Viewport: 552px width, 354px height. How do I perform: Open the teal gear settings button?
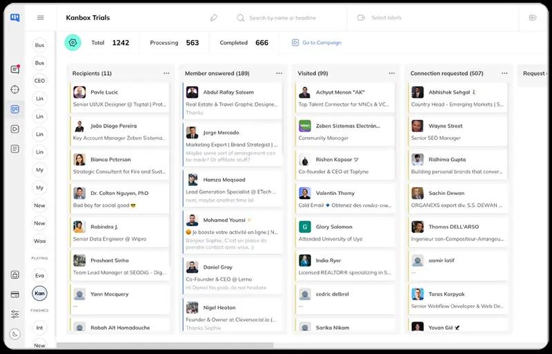73,43
